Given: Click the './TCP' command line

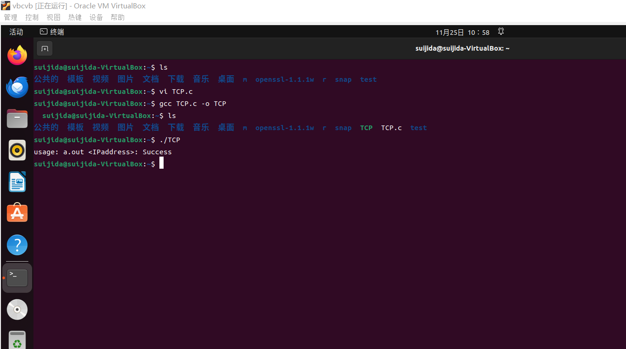Looking at the screenshot, I should point(170,140).
